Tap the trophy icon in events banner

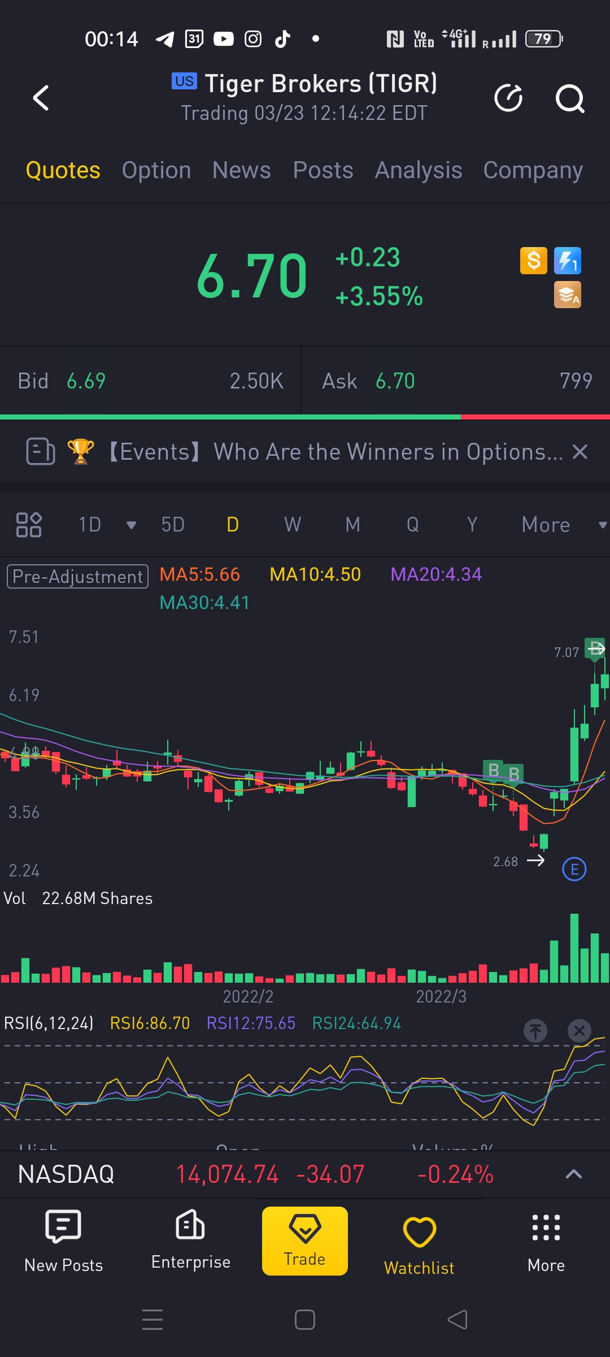click(81, 451)
